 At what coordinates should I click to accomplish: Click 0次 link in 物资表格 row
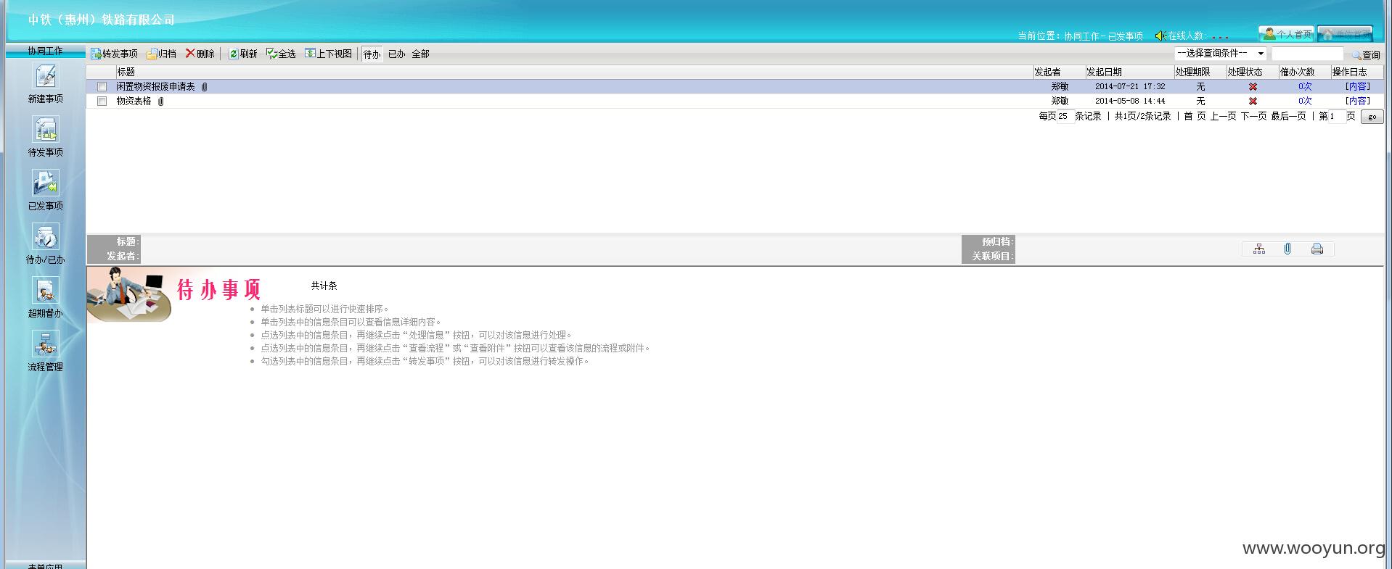(1305, 101)
